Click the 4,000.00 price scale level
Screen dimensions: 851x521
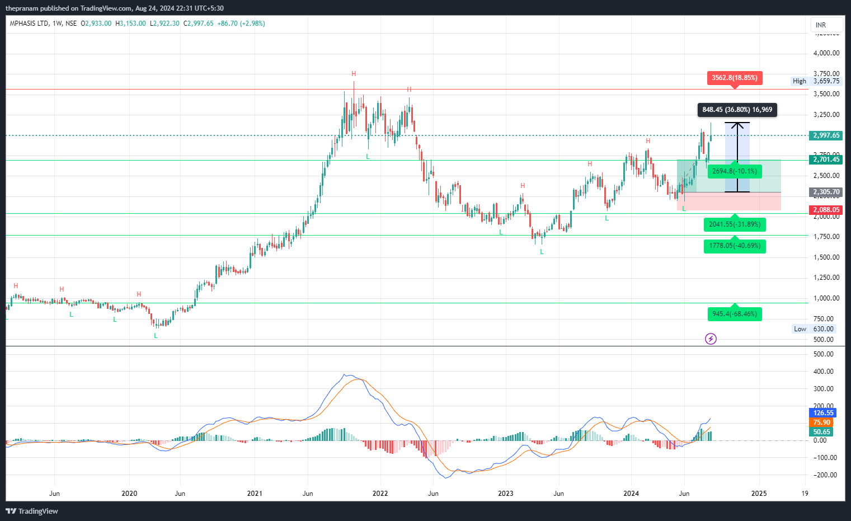click(826, 53)
